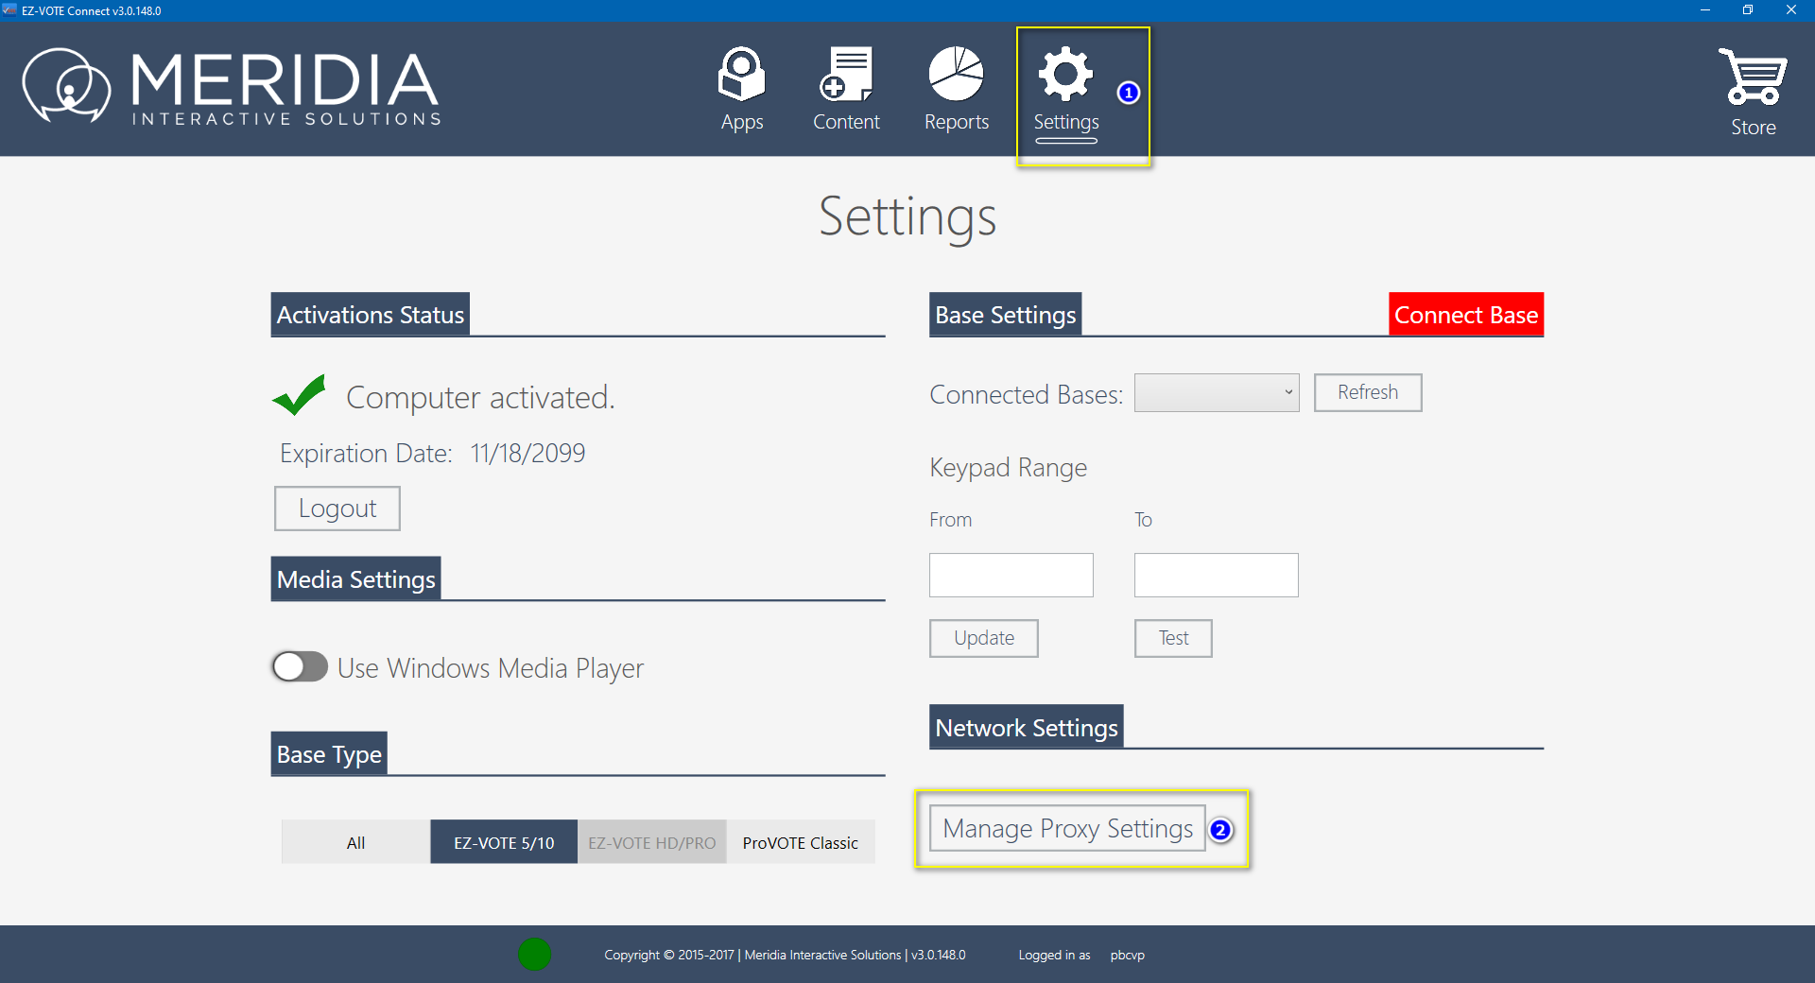Click the Test keypad button

(x=1173, y=638)
